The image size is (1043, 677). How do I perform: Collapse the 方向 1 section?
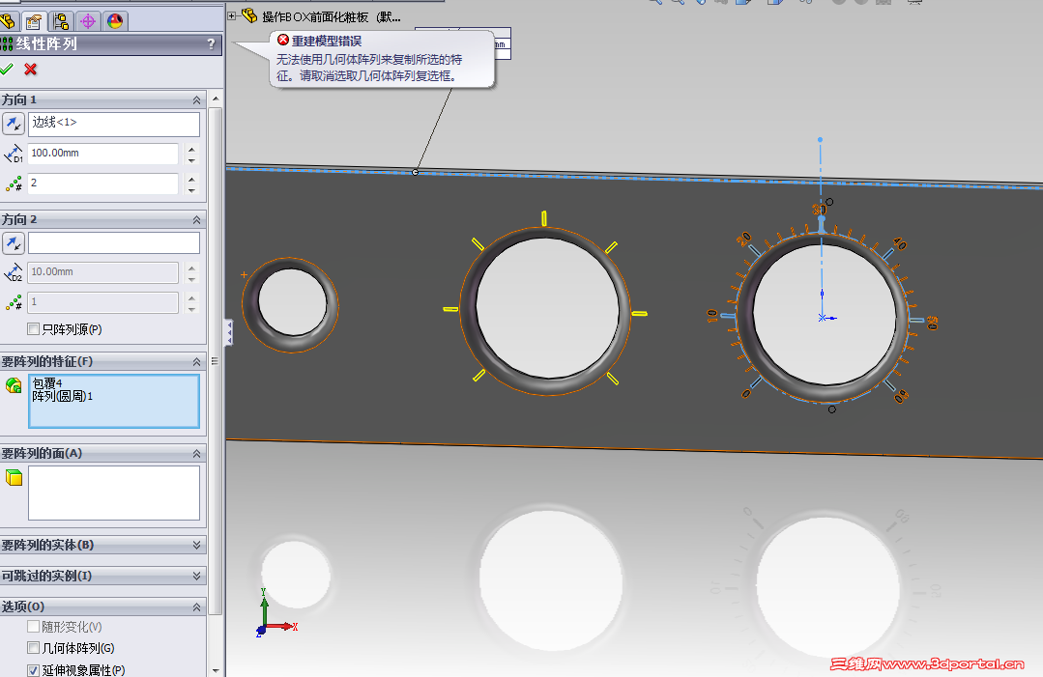point(197,100)
